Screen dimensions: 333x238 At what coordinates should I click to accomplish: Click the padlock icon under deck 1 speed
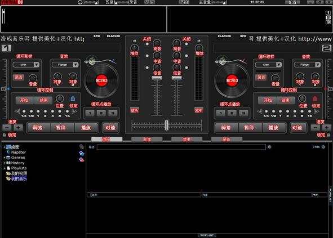click(x=4, y=134)
